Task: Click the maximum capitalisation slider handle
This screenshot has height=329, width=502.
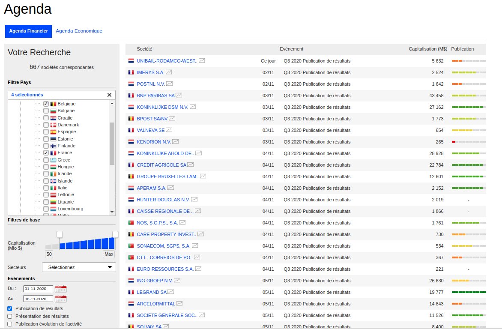Action: (115, 234)
